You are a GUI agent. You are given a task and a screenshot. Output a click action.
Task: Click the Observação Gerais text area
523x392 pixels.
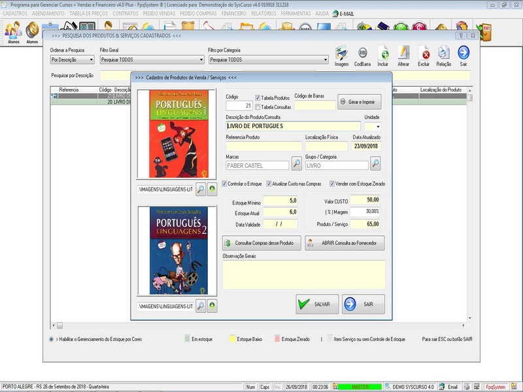click(x=304, y=274)
